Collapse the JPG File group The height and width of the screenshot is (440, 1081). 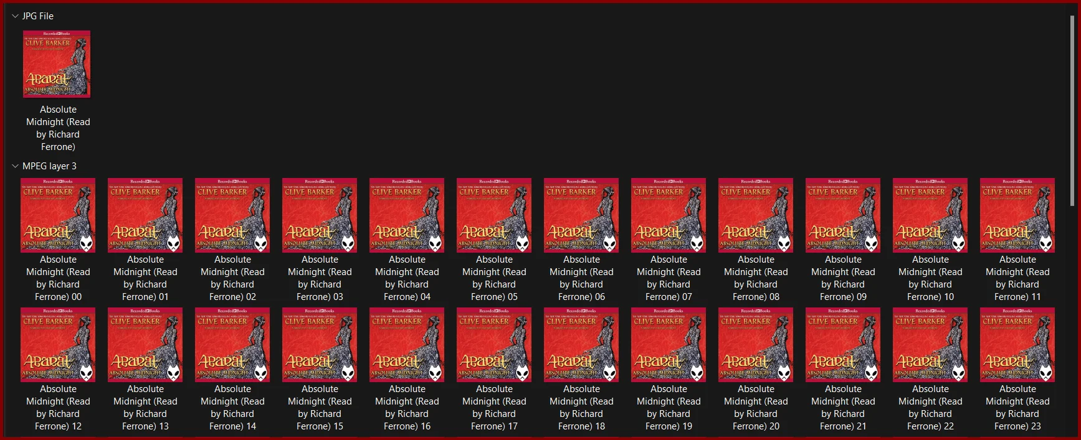15,16
